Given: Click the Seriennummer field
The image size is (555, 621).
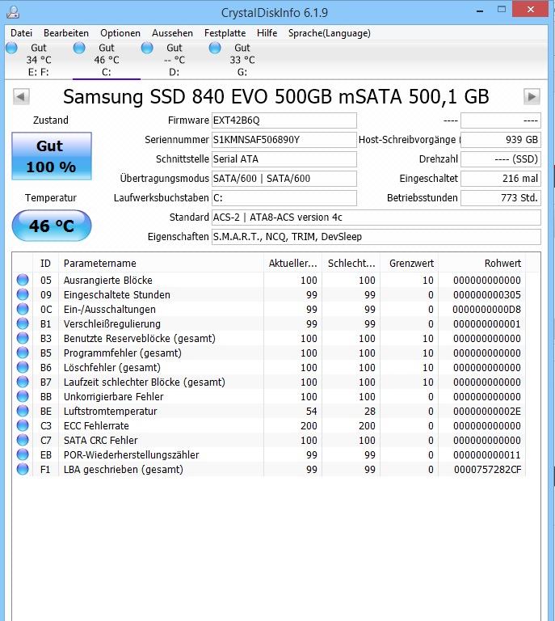Looking at the screenshot, I should 284,140.
